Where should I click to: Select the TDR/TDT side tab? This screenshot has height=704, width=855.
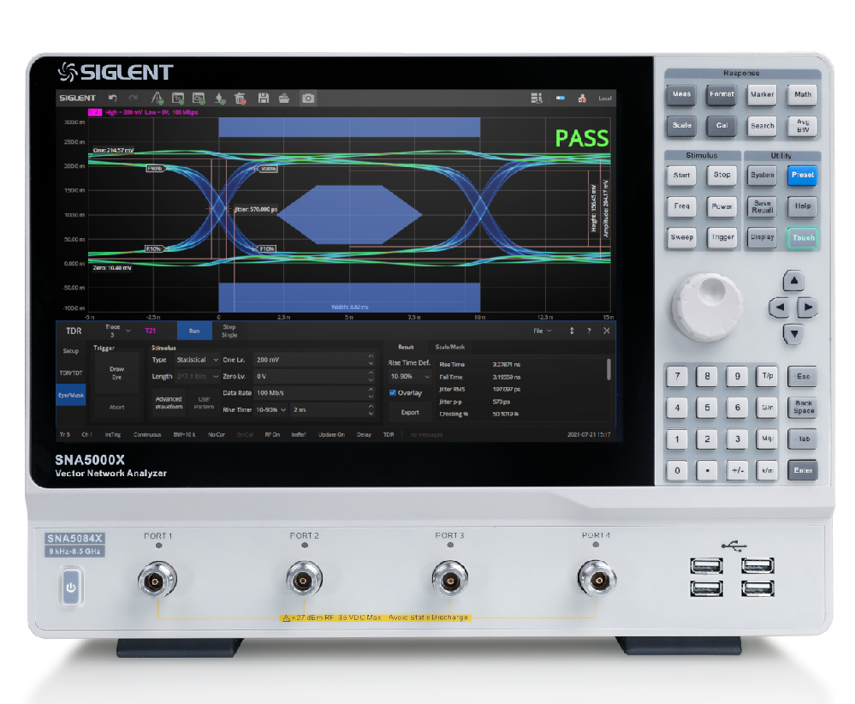pos(70,373)
